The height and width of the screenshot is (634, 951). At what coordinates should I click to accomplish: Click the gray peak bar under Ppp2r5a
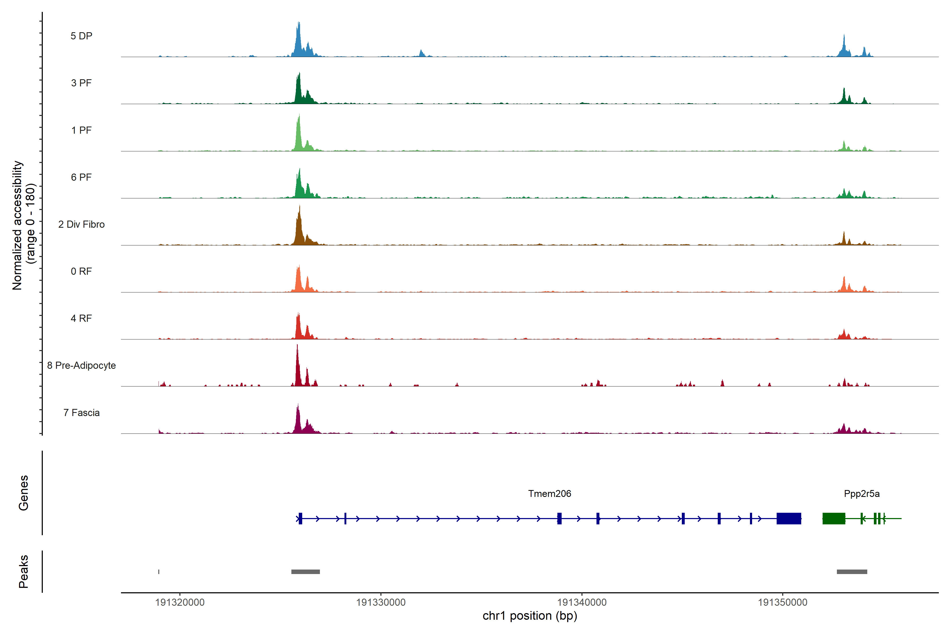tap(852, 572)
